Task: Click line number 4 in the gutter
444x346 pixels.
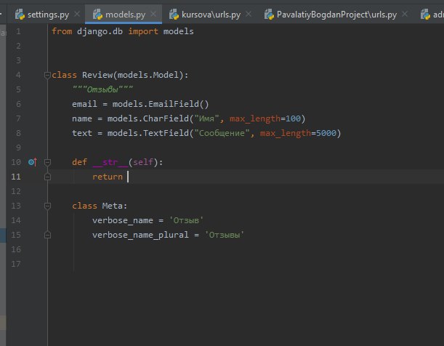Action: tap(18, 75)
